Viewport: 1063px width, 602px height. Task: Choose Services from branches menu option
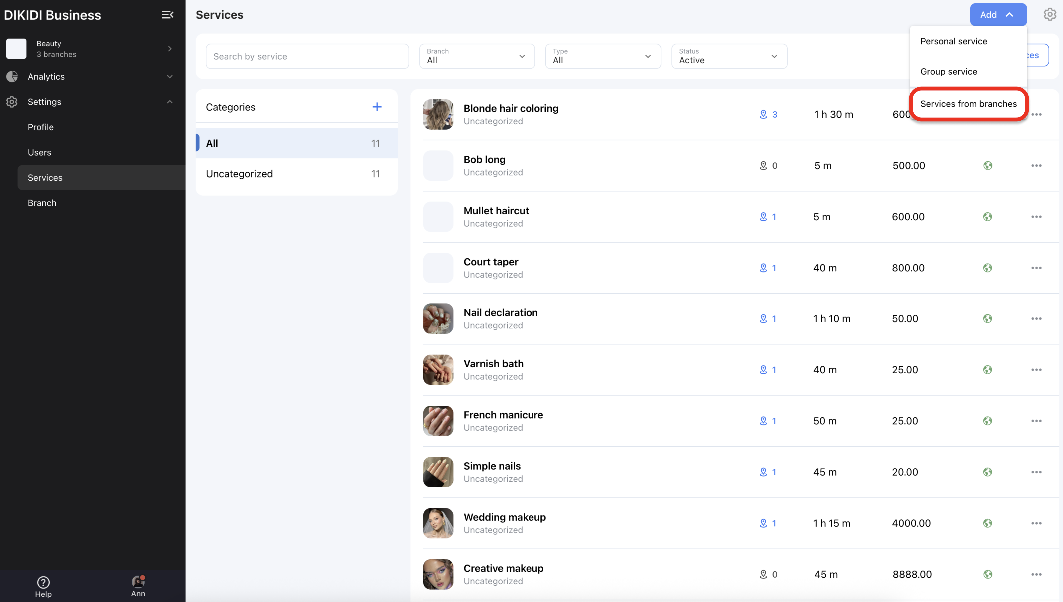coord(968,104)
